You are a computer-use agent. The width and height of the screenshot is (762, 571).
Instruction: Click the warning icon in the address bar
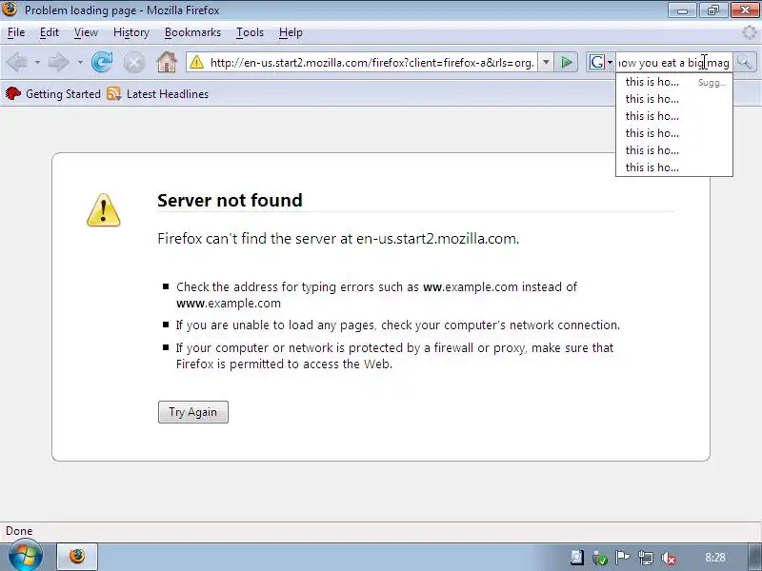[x=196, y=62]
